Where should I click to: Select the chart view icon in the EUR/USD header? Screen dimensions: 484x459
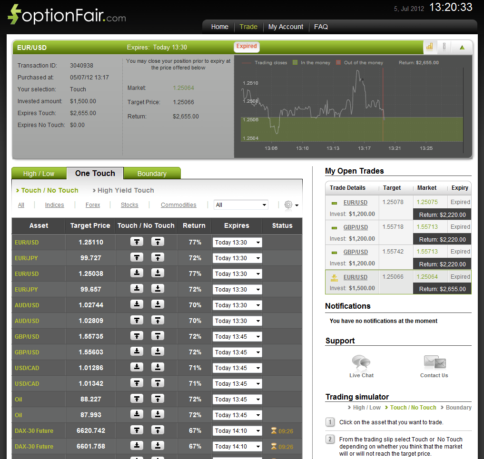click(x=429, y=47)
